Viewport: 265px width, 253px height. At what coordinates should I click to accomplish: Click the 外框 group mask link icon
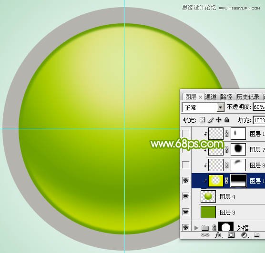coord(214,228)
